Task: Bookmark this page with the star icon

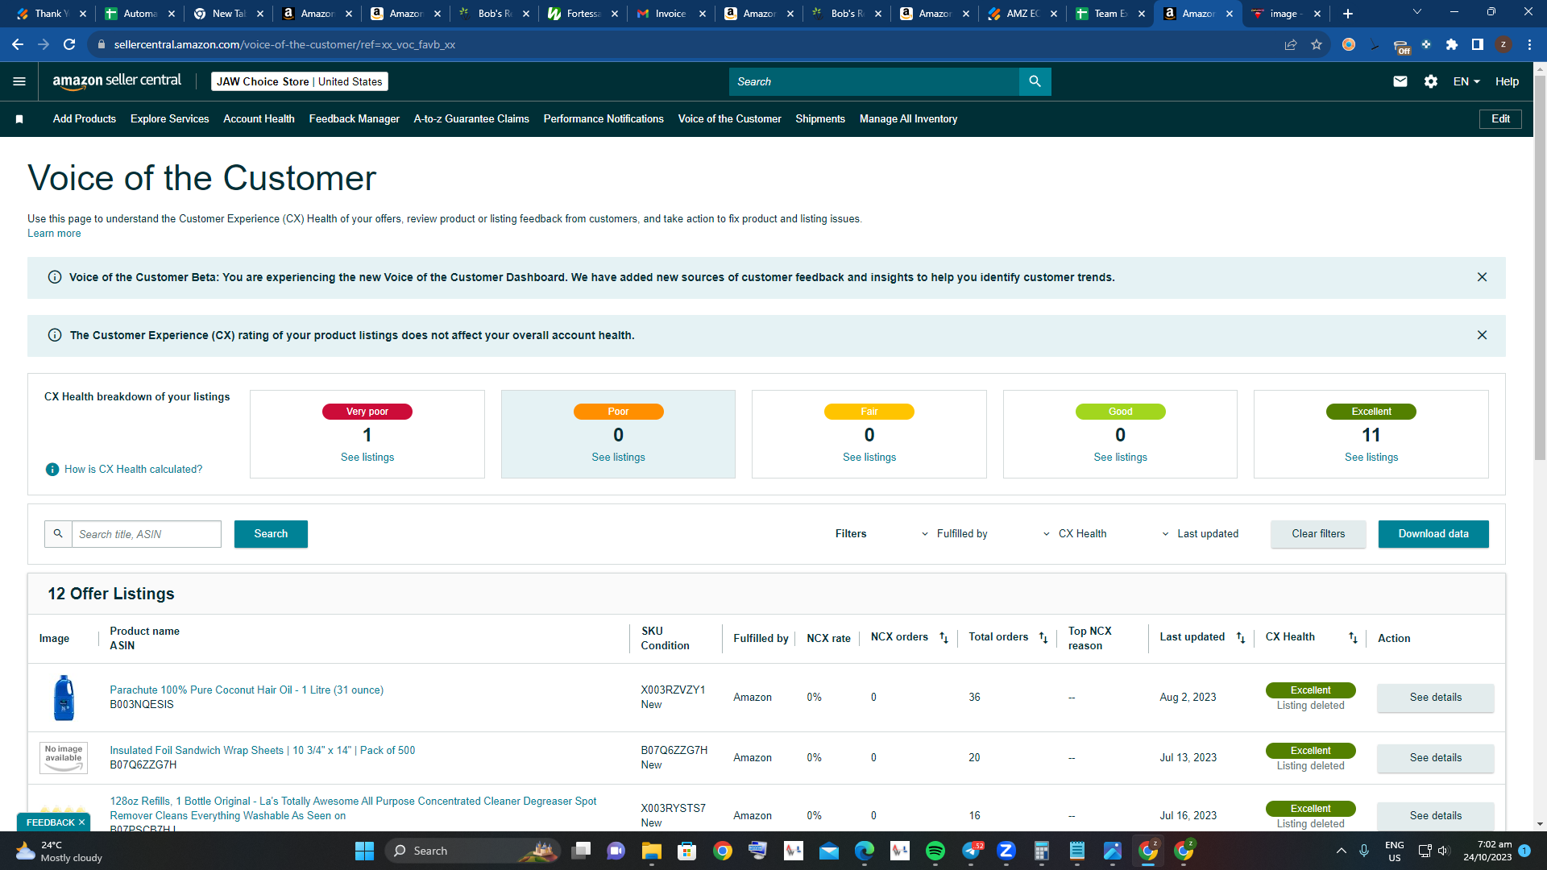Action: (1317, 44)
